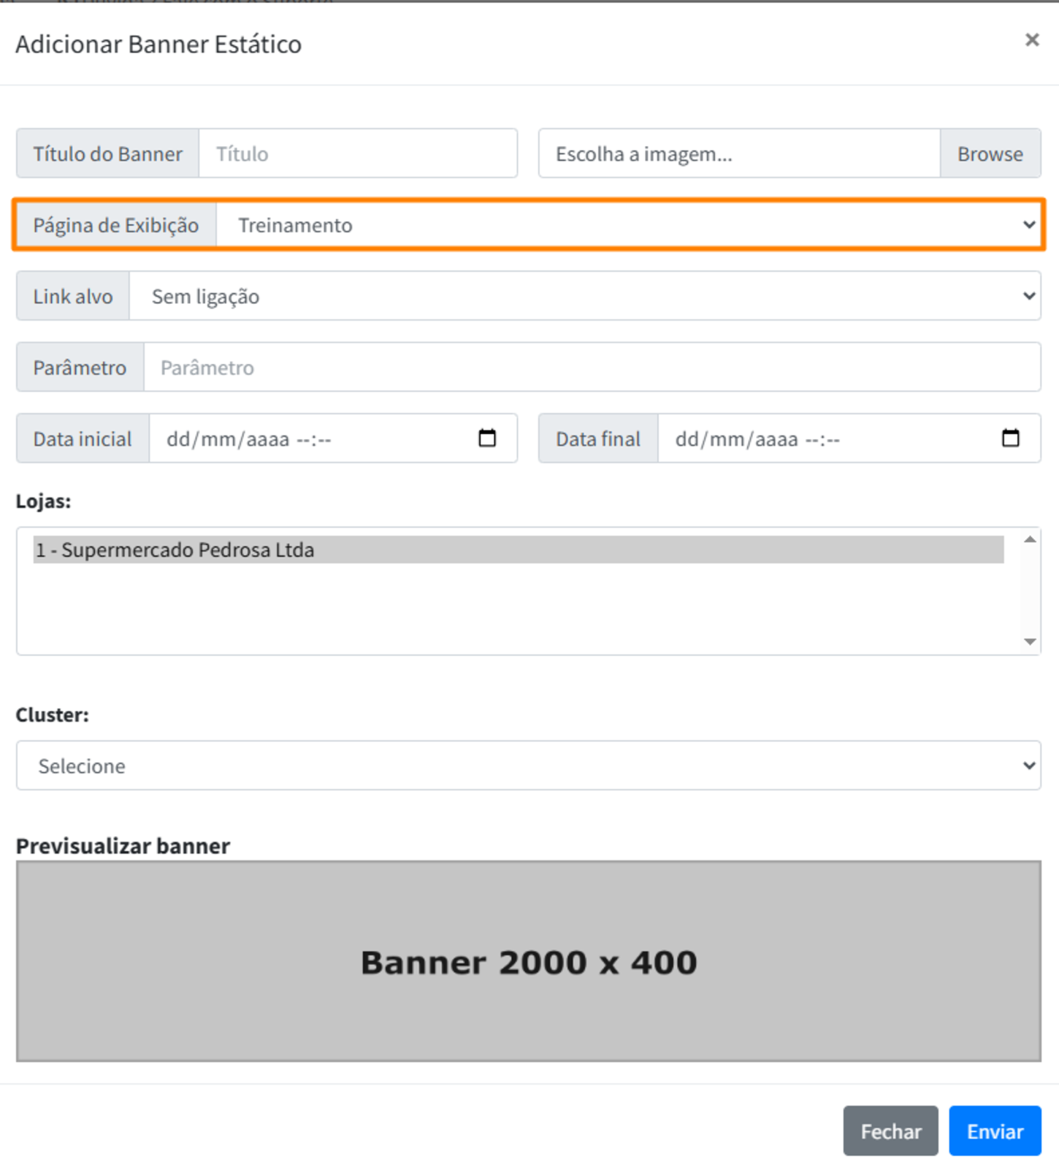Type in the Título do Banner field

(358, 153)
